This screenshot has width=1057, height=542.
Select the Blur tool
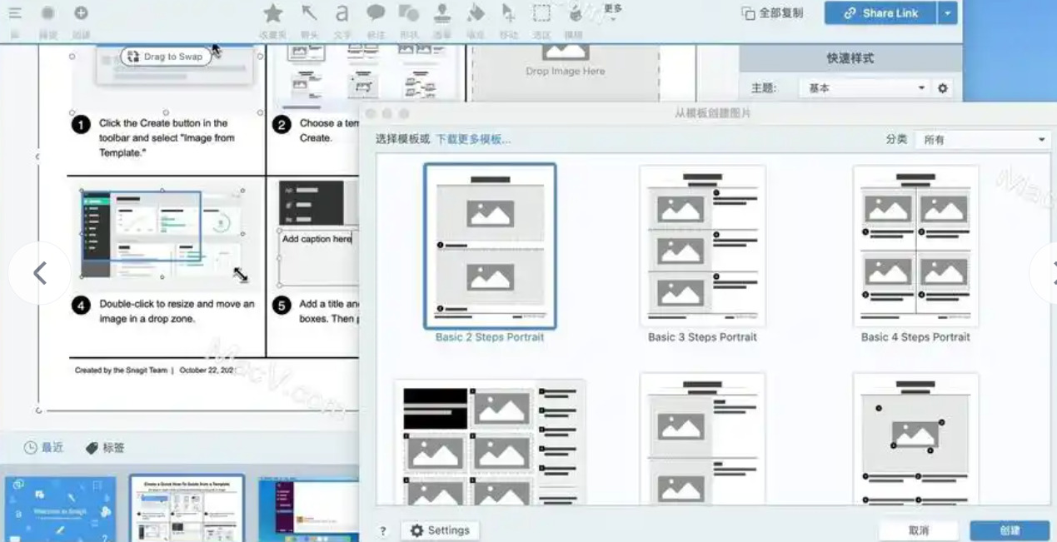(575, 13)
